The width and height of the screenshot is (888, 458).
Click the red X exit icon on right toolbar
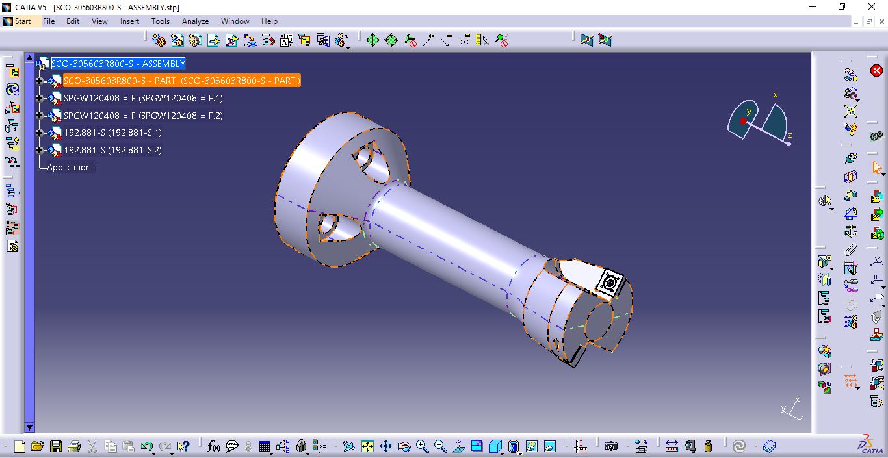pyautogui.click(x=877, y=71)
